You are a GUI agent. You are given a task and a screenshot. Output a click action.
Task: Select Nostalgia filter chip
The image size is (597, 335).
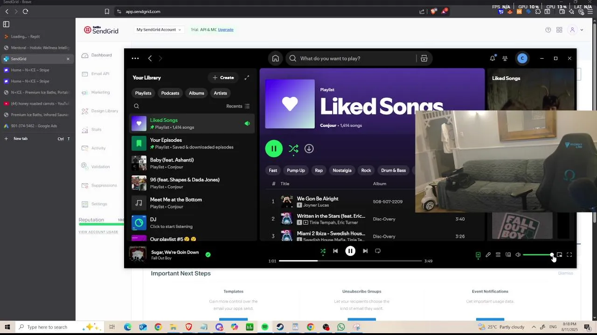[342, 170]
